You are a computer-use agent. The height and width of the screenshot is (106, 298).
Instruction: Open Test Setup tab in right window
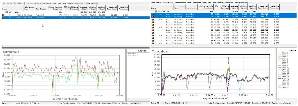point(156,3)
